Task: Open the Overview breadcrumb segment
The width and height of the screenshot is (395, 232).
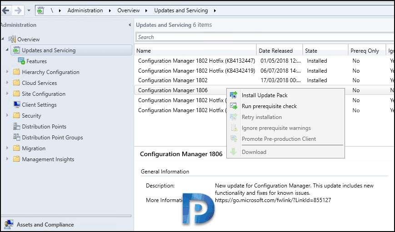Action: [x=129, y=10]
